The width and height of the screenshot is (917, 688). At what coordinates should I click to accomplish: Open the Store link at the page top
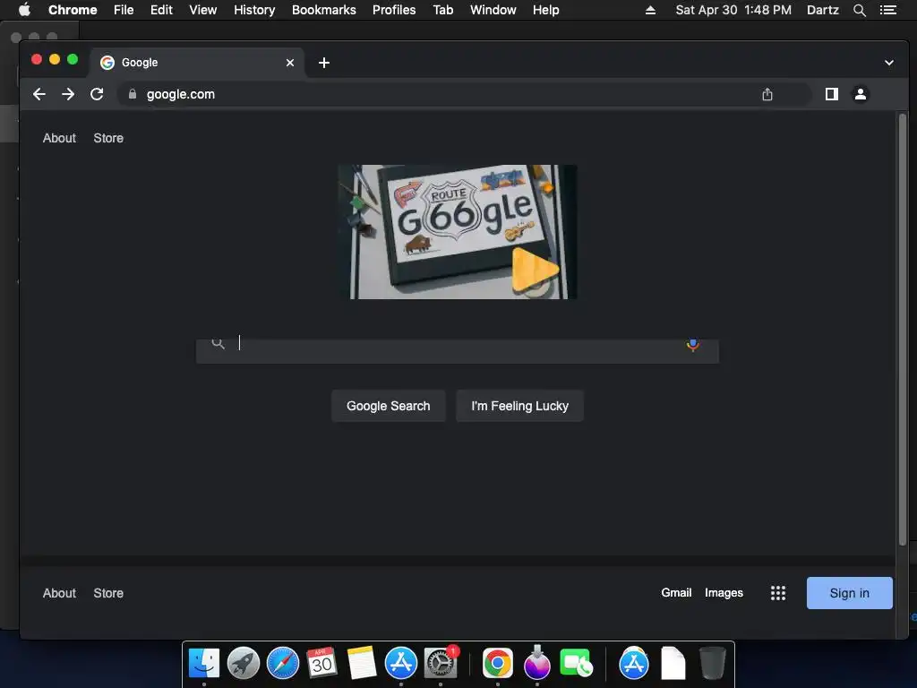108,138
